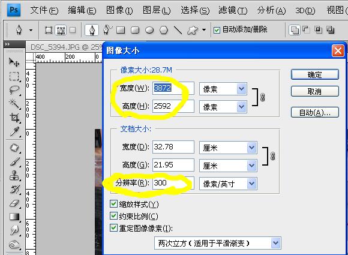The width and height of the screenshot is (348, 255).
Task: Select the Lasso tool
Action: coord(14,90)
